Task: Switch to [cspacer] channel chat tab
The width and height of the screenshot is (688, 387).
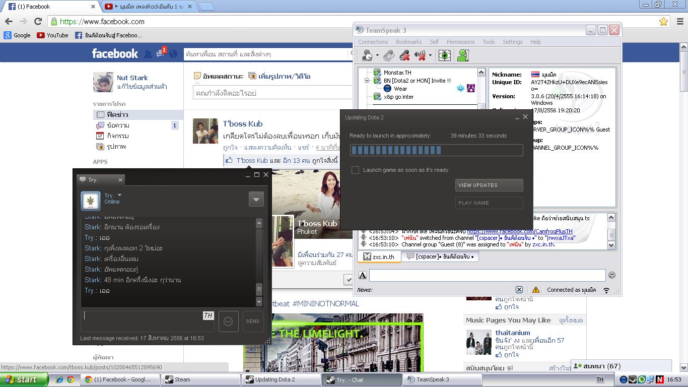Action: 440,256
